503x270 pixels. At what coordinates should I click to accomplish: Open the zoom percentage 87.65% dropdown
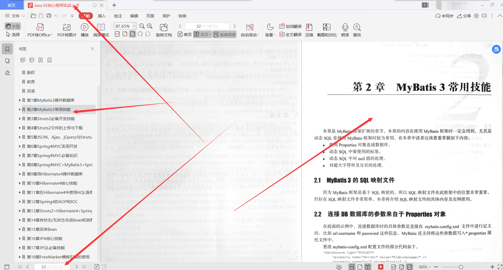click(134, 26)
